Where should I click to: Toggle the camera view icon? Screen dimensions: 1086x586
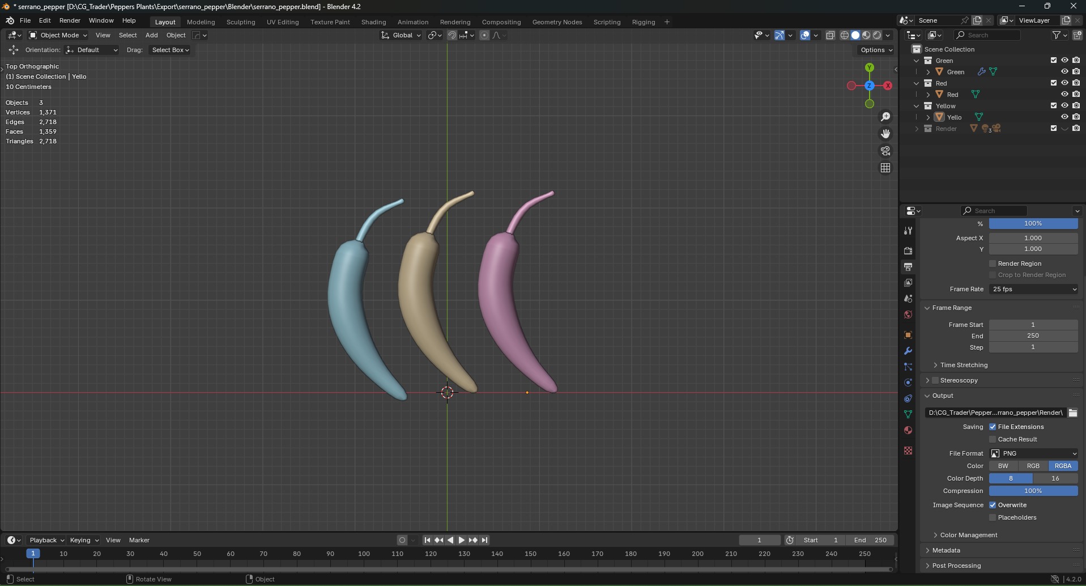[x=885, y=151]
